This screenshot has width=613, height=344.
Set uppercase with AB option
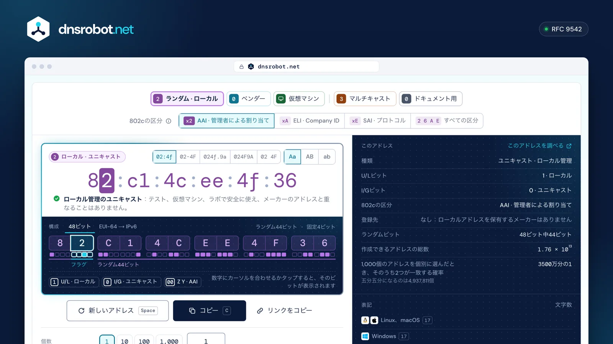[310, 157]
